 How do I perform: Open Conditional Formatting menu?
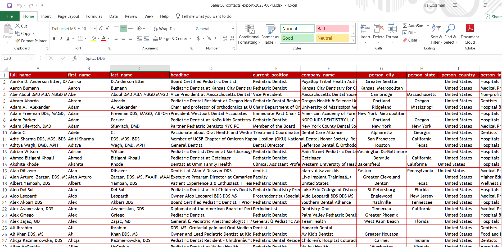point(249,35)
